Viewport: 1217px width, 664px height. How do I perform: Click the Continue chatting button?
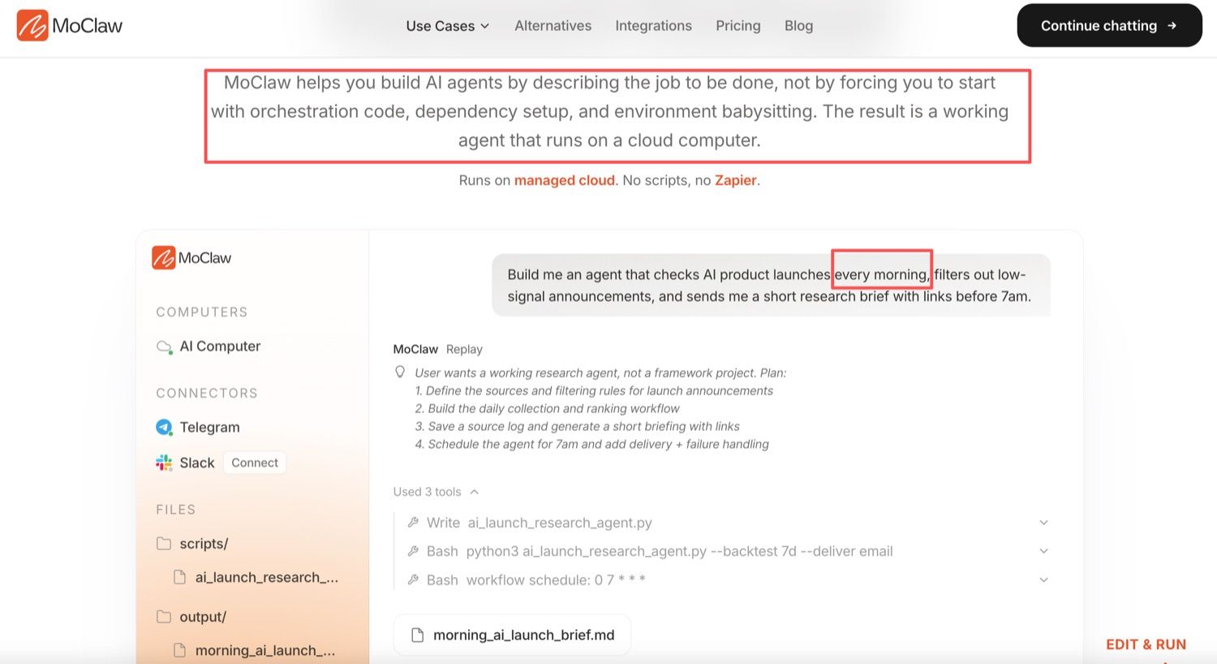[1109, 26]
